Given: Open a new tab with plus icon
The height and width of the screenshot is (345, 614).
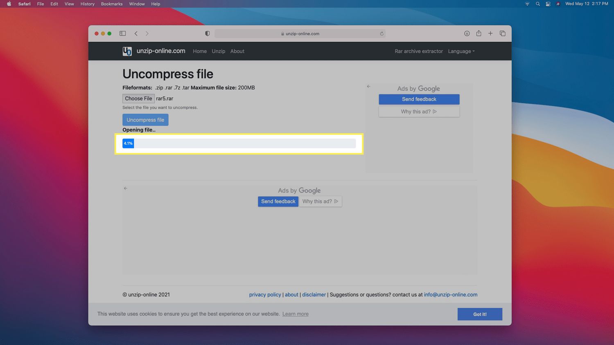Looking at the screenshot, I should [490, 34].
